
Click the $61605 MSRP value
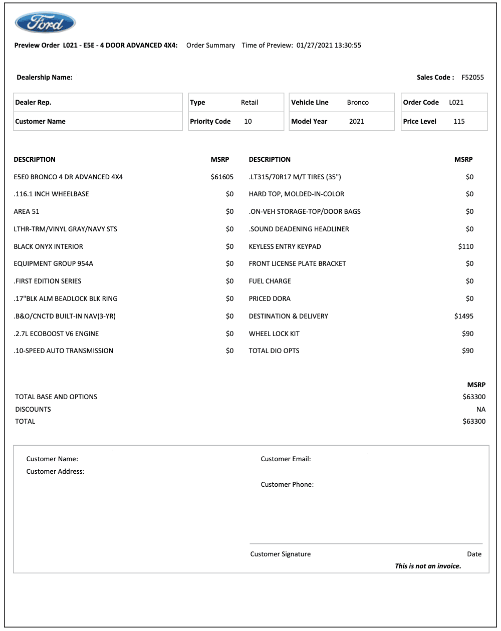click(x=222, y=177)
